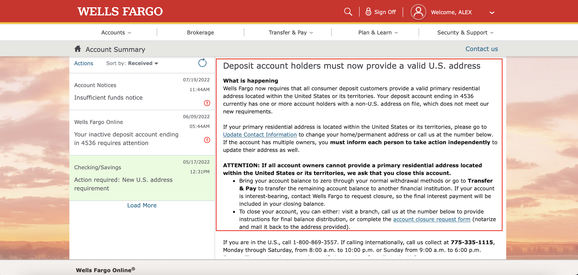
Task: Click the Account Summary heading
Action: 115,49
